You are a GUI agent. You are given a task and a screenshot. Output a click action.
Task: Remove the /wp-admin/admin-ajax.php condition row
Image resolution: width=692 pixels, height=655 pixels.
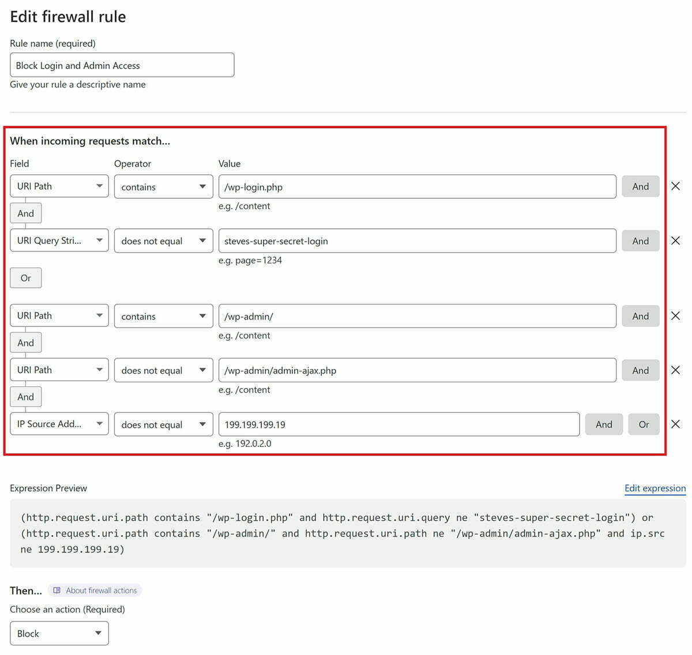pyautogui.click(x=675, y=370)
